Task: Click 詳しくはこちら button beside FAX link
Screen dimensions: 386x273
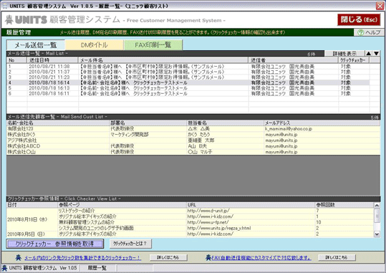Action: pyautogui.click(x=337, y=257)
